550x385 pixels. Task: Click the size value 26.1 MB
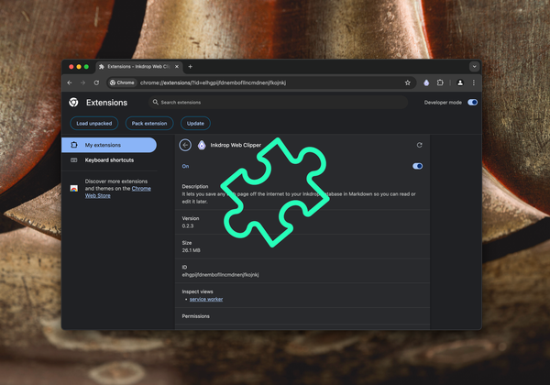192,250
